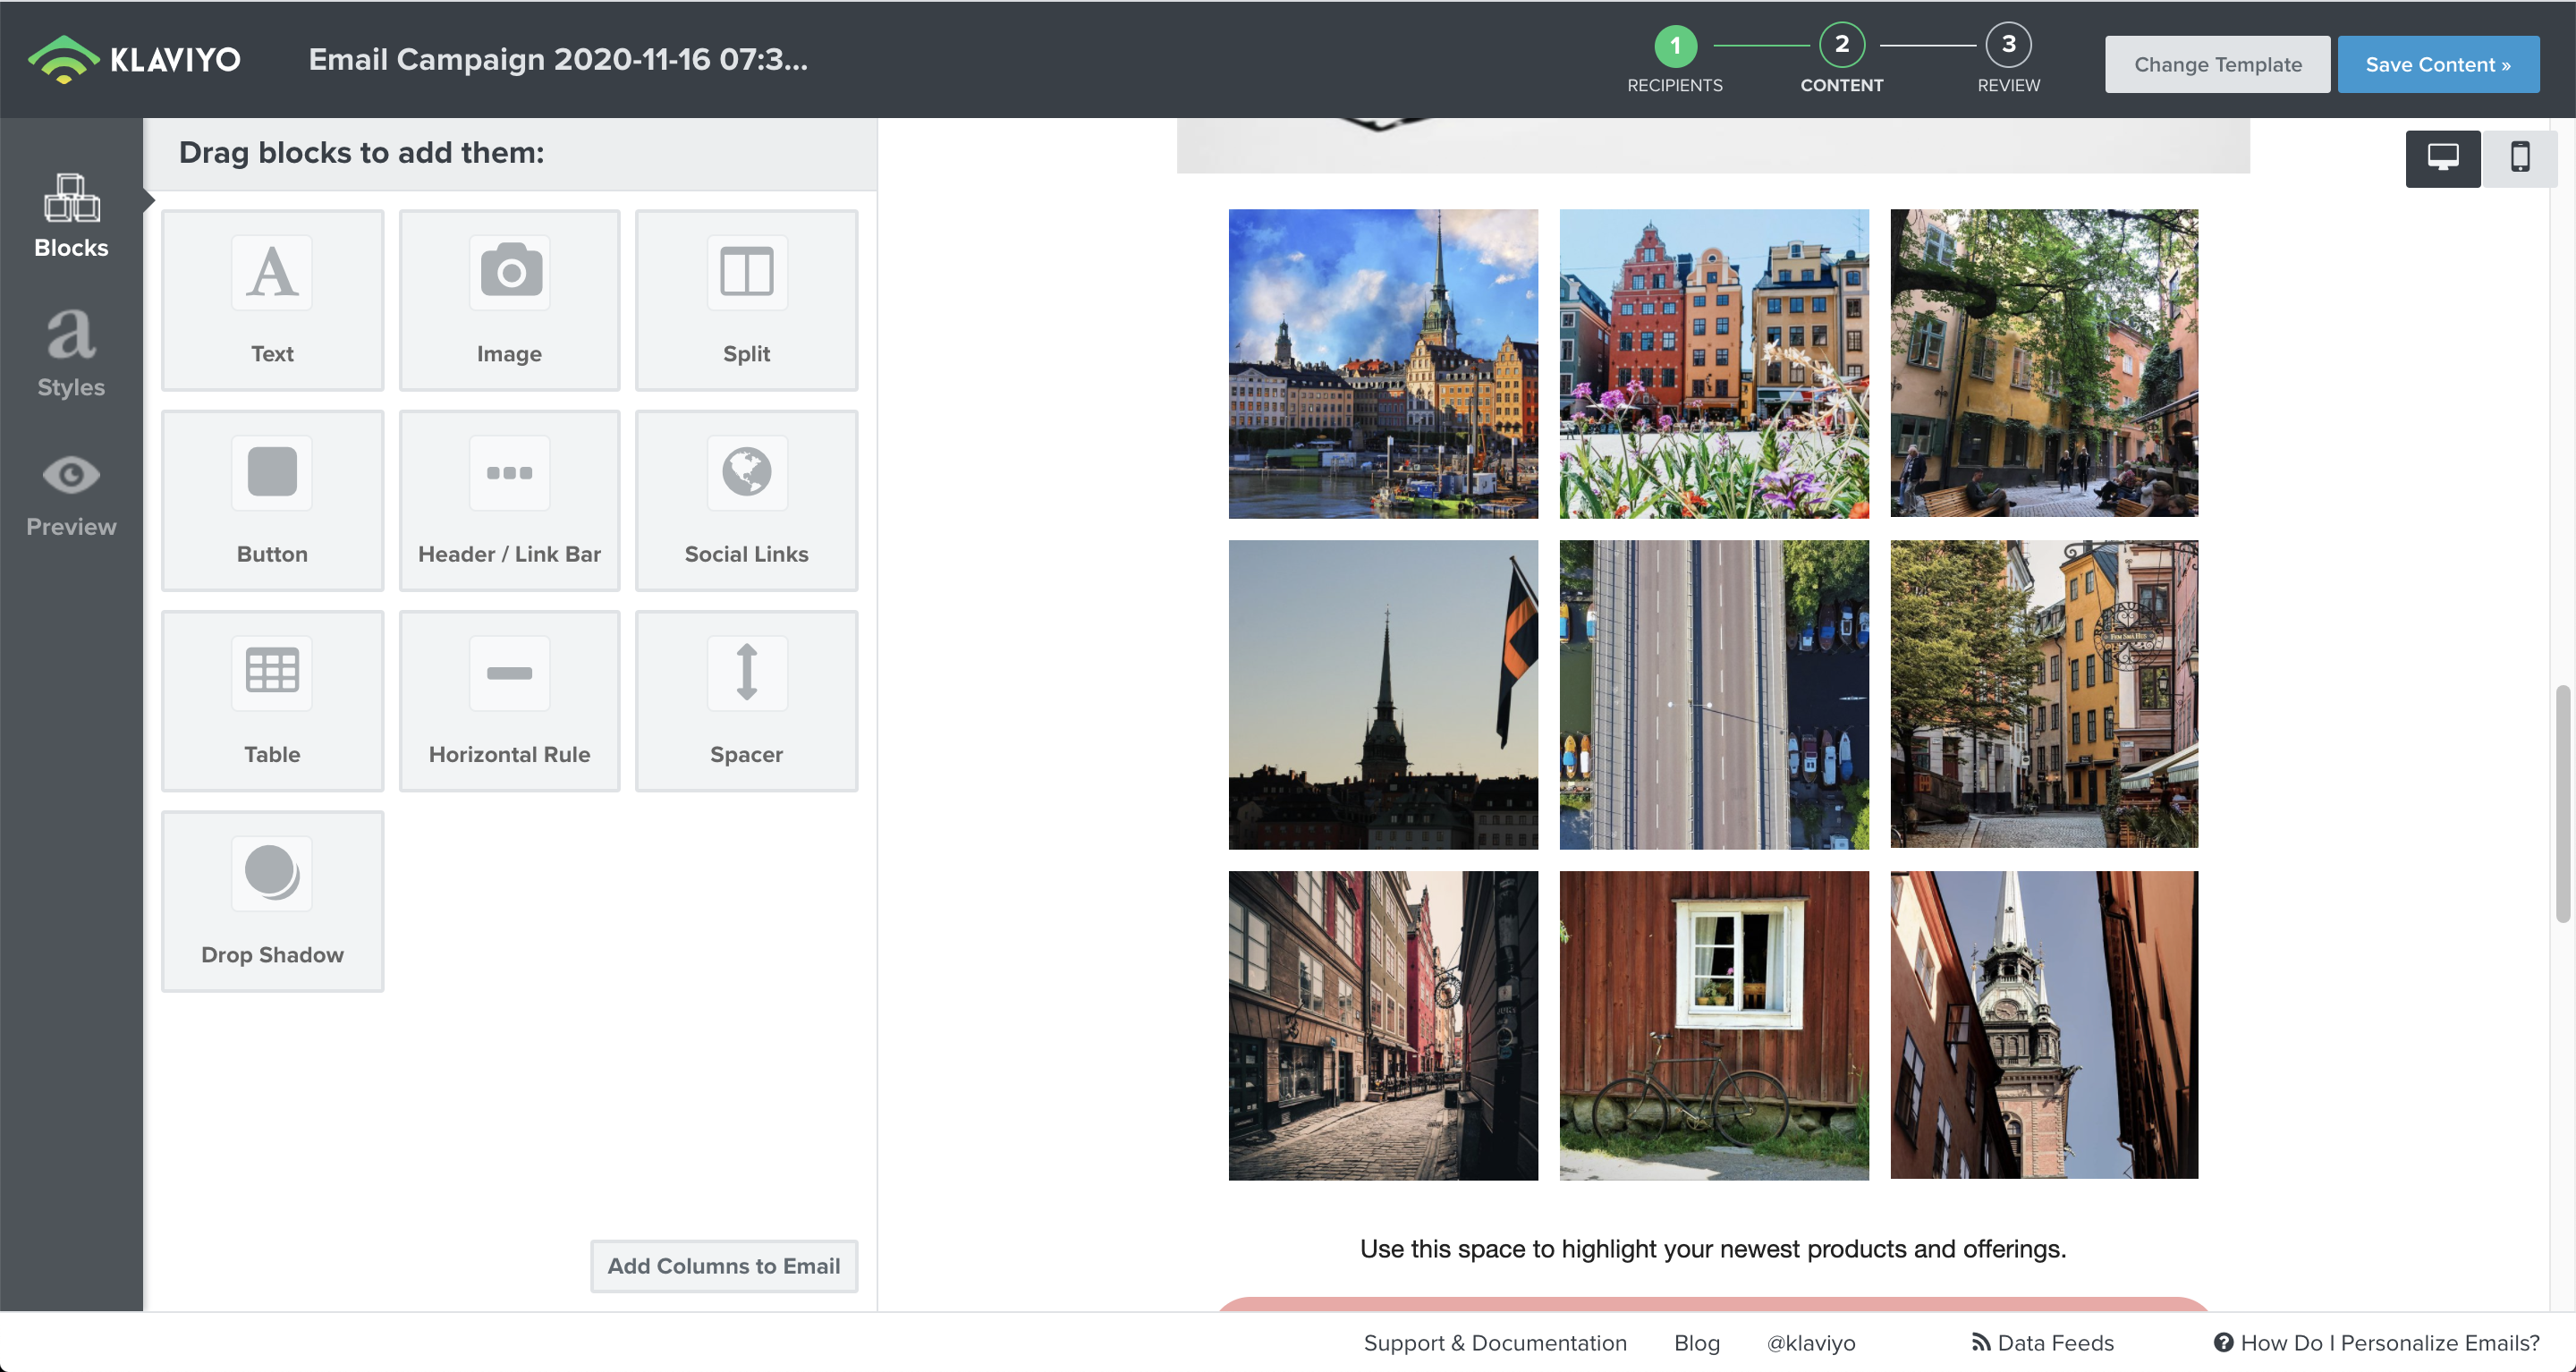Pick the Horizontal Rule block
Image resolution: width=2576 pixels, height=1372 pixels.
(510, 700)
